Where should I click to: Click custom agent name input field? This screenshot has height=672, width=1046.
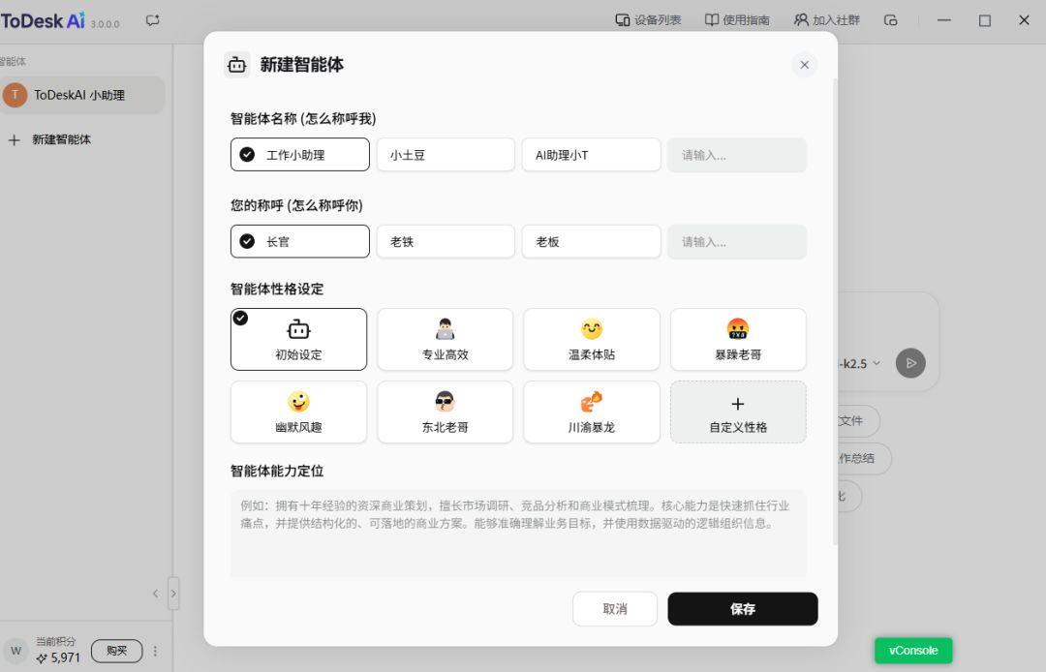[737, 155]
